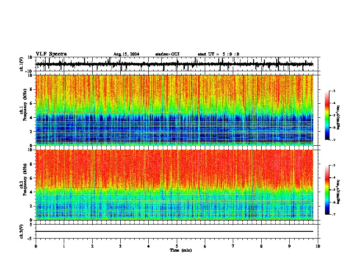Click the "Aug.15, 2024" date label
Viewport: 358px width, 276px height.
tap(126, 54)
